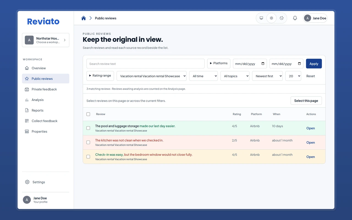The width and height of the screenshot is (352, 220).
Task: Open calendar picker on first date field
Action: pyautogui.click(x=263, y=64)
